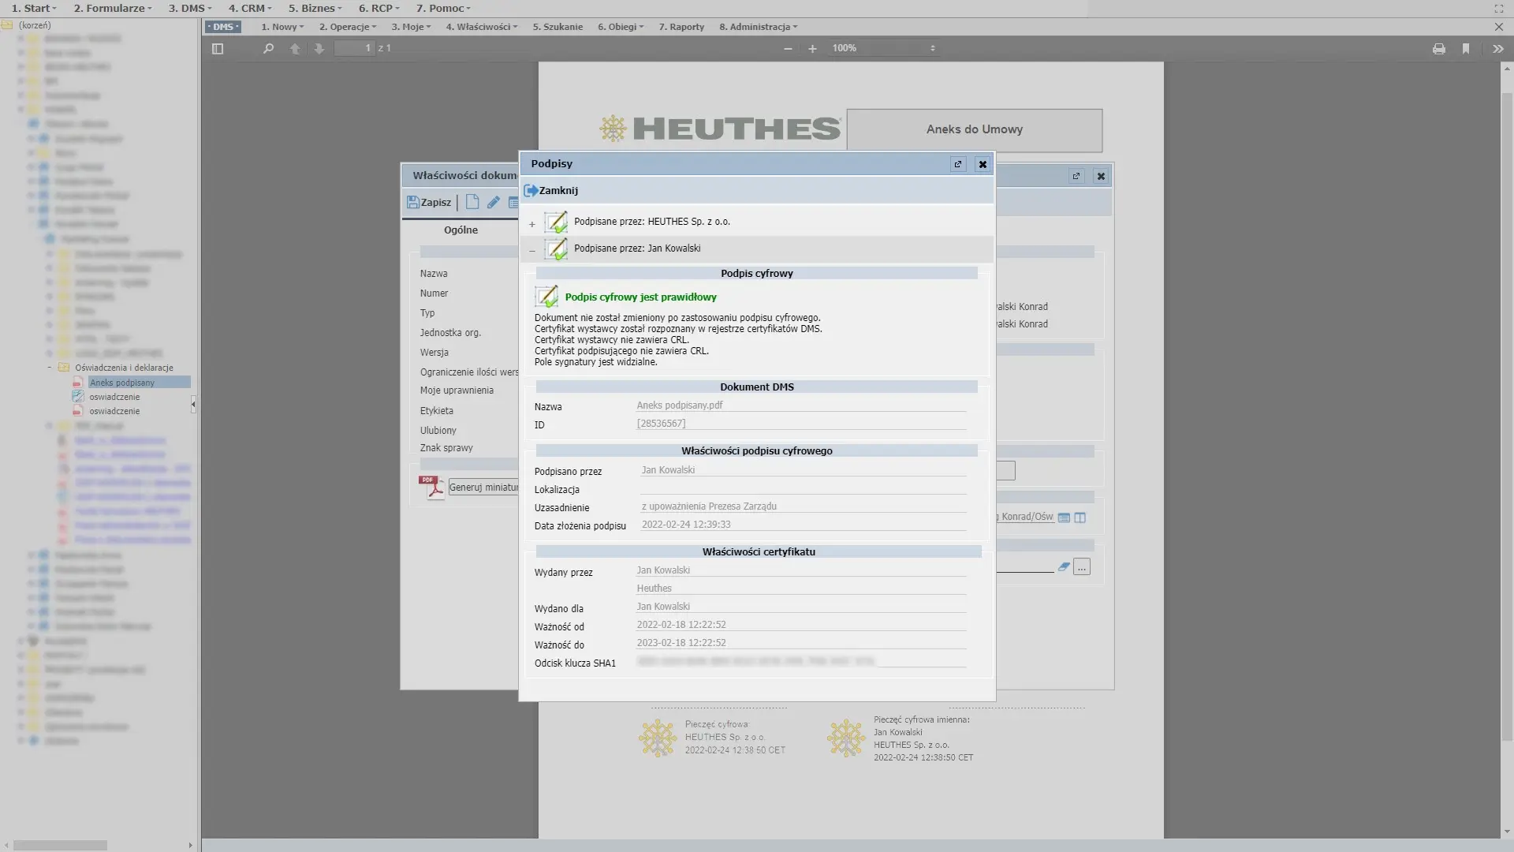Click the Zamknij button
This screenshot has height=852, width=1514.
coord(551,191)
